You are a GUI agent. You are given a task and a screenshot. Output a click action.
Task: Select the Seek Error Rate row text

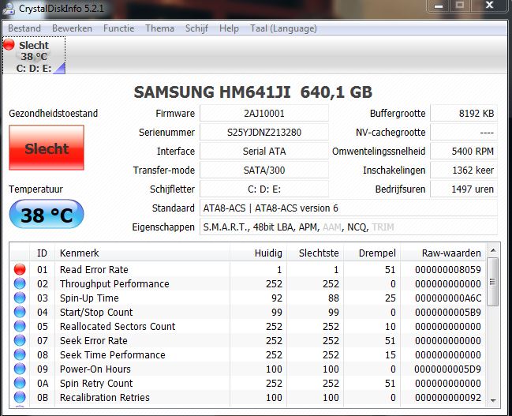(x=94, y=340)
